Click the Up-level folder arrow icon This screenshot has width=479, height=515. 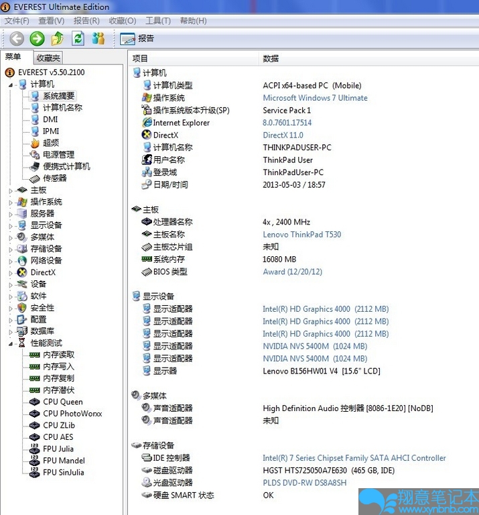coord(58,38)
